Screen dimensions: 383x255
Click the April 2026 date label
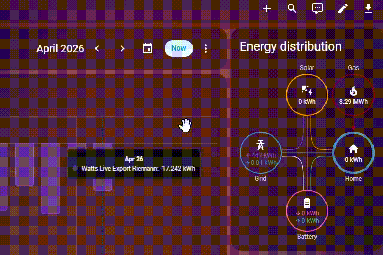[60, 49]
